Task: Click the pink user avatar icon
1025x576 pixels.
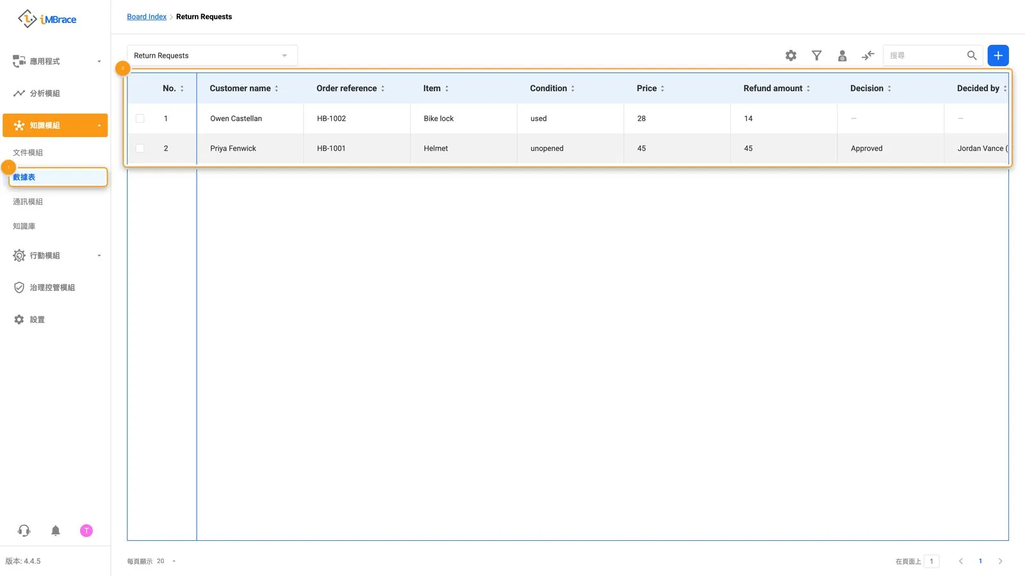Action: coord(86,531)
